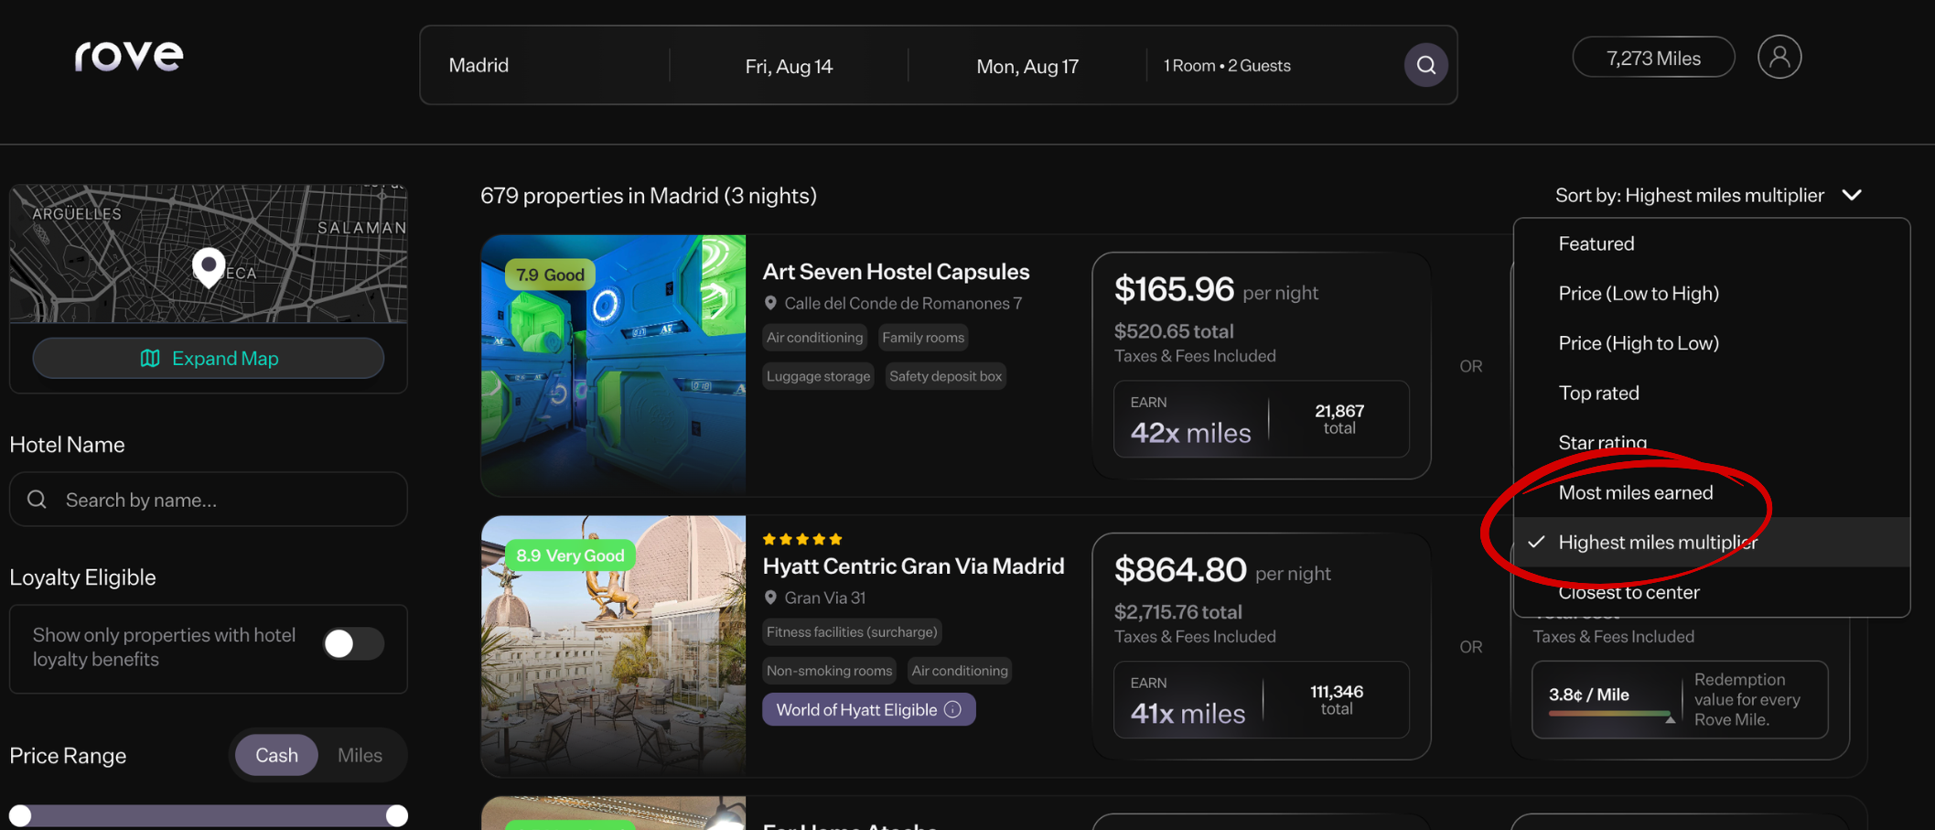Viewport: 1935px width, 830px height.
Task: Click the search icon in Hotel Name field
Action: (x=37, y=500)
